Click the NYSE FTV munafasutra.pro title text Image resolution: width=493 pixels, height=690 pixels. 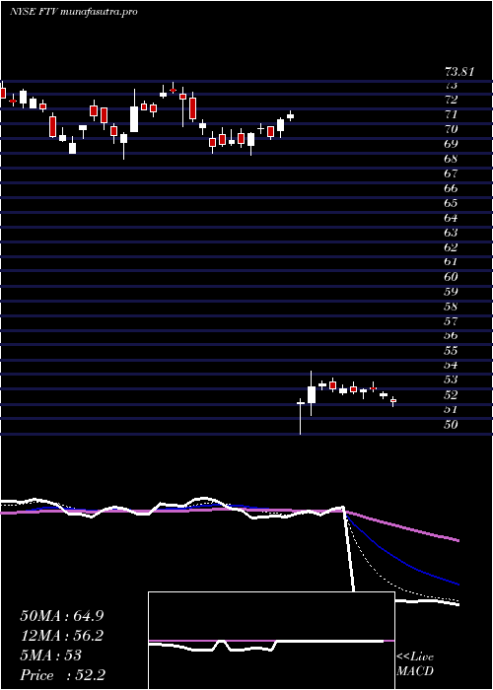click(74, 12)
